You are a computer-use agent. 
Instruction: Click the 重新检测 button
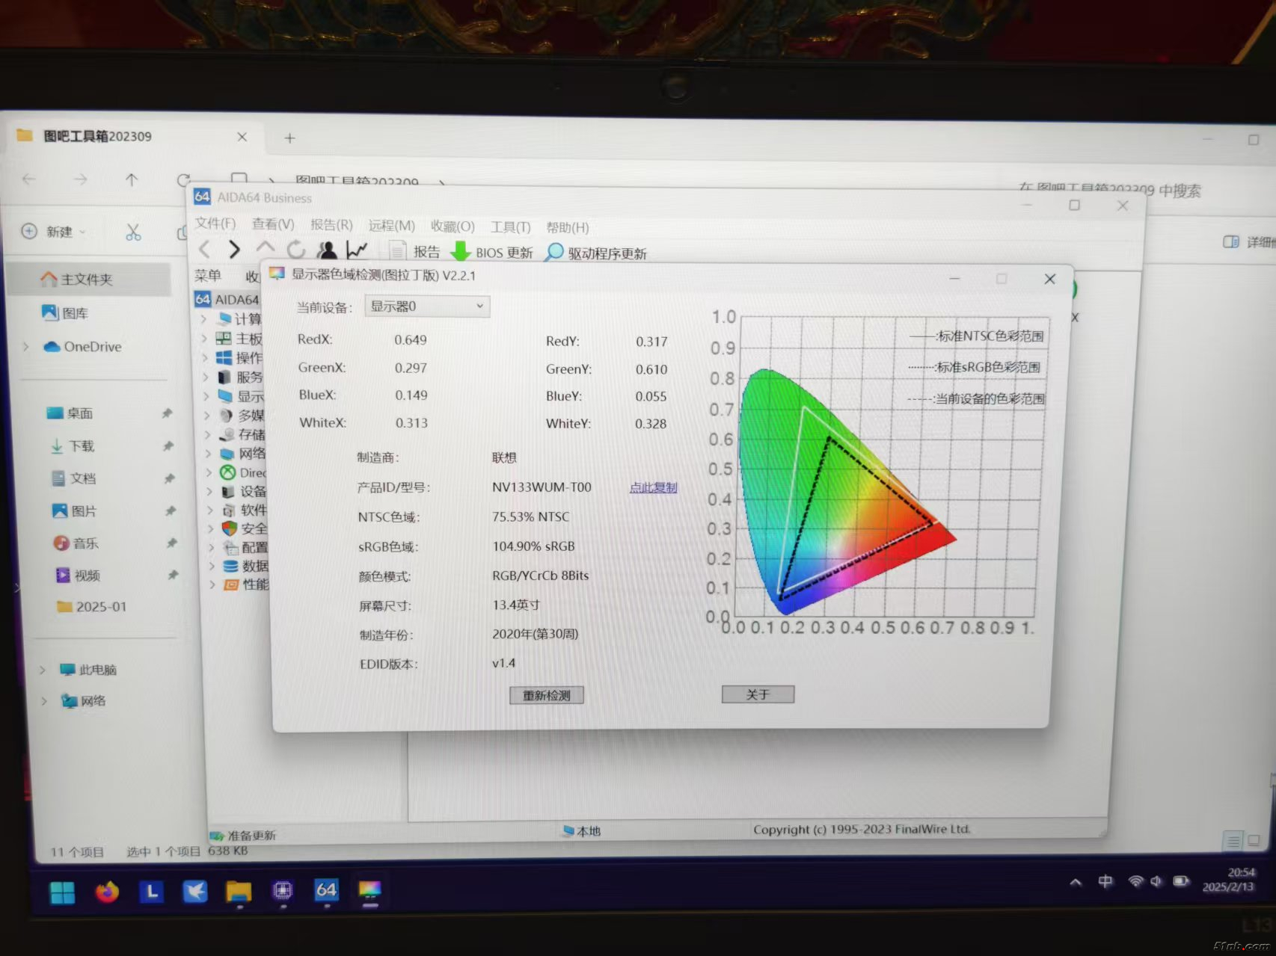[x=547, y=695]
